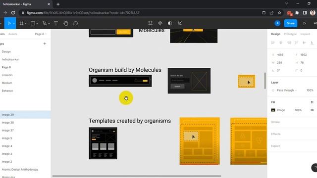
Task: Open the Medium page
Action: [x=7, y=83]
